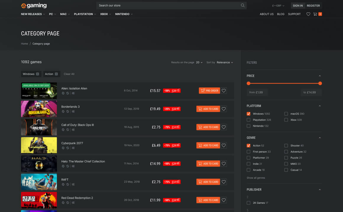Click the search magnifier icon in the store search bar

tap(242, 5)
